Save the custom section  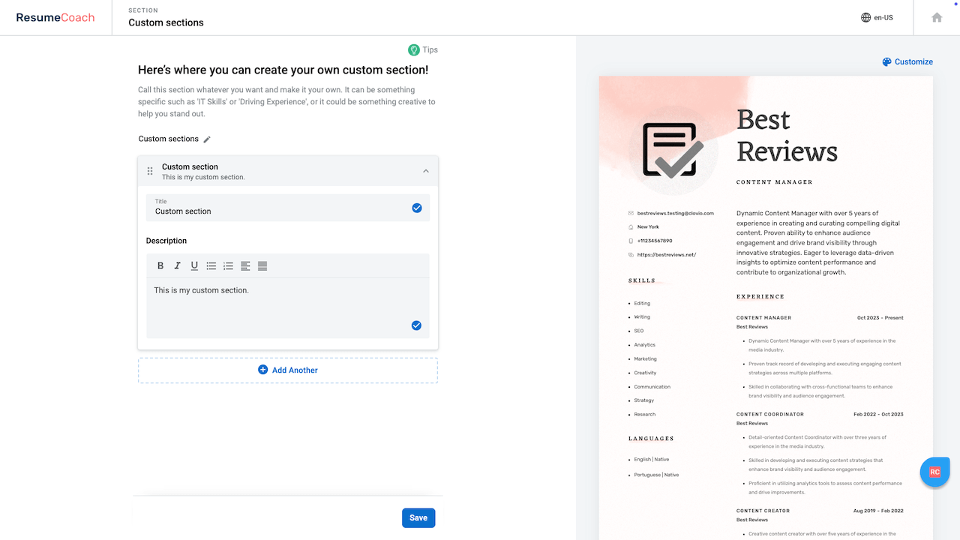[418, 517]
